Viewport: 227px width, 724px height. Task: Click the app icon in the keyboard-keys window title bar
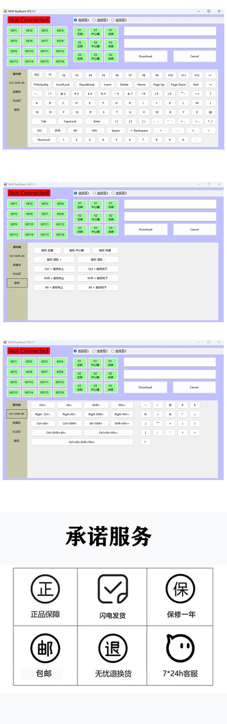pyautogui.click(x=5, y=11)
